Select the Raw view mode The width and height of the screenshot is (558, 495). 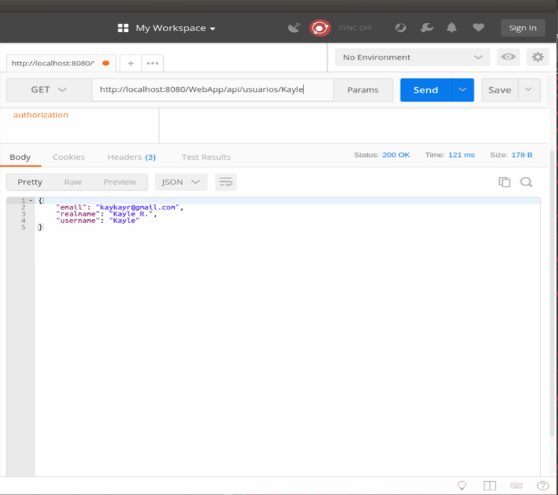(x=73, y=183)
